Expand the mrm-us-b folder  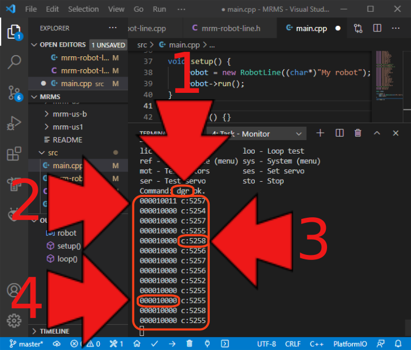coord(47,114)
